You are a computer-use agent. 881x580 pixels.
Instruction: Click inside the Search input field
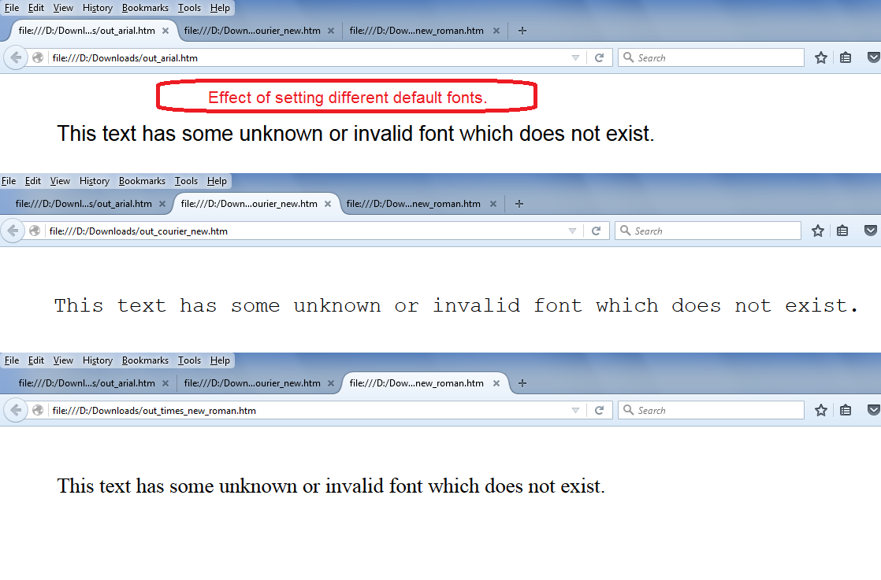(x=709, y=57)
